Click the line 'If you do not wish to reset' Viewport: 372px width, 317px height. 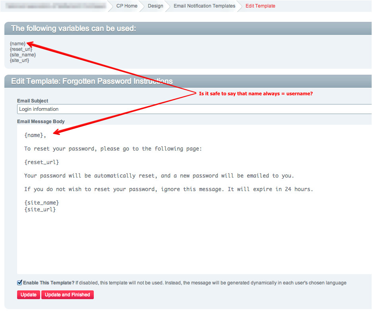[x=169, y=189]
